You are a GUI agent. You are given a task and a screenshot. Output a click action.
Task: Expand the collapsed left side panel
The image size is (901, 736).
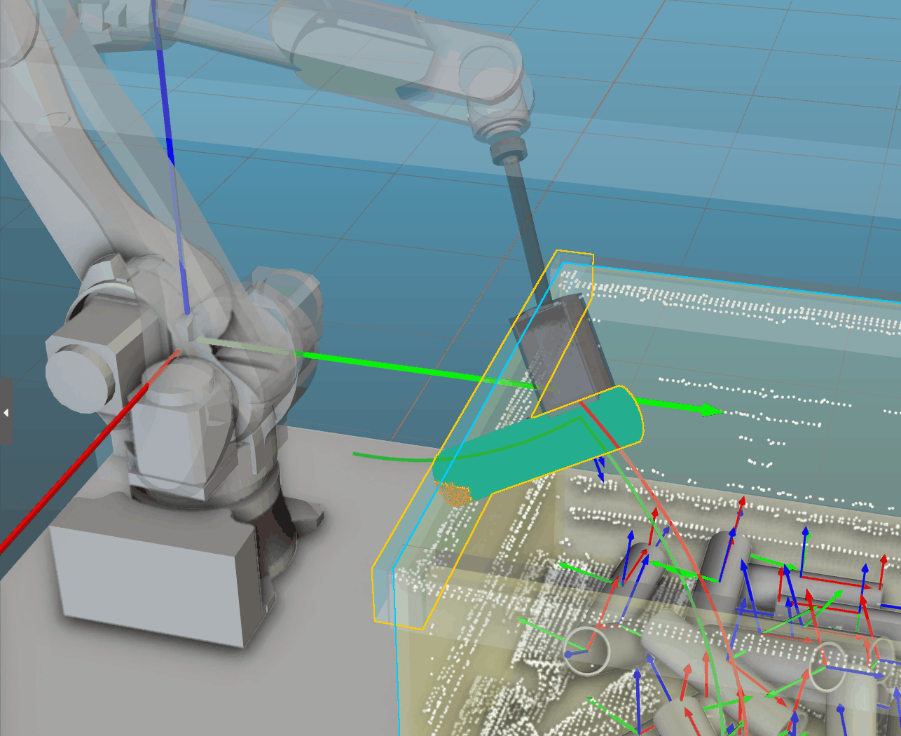[5, 413]
